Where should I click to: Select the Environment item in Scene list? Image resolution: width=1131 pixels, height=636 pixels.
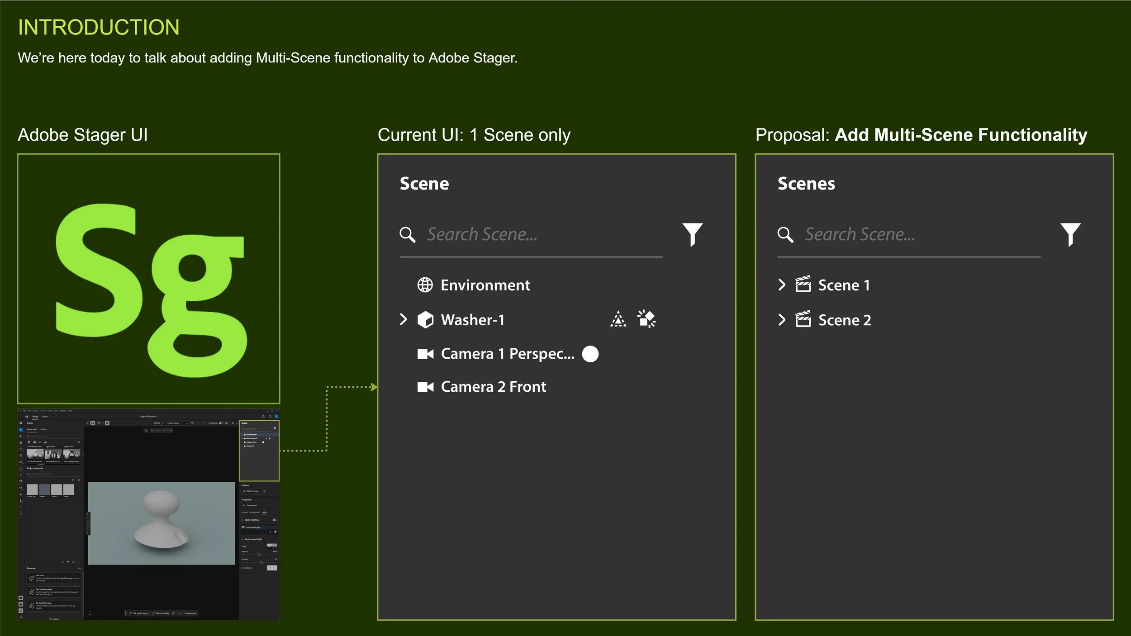[485, 285]
